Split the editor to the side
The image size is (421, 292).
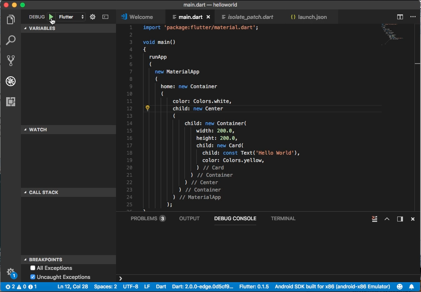(x=400, y=17)
